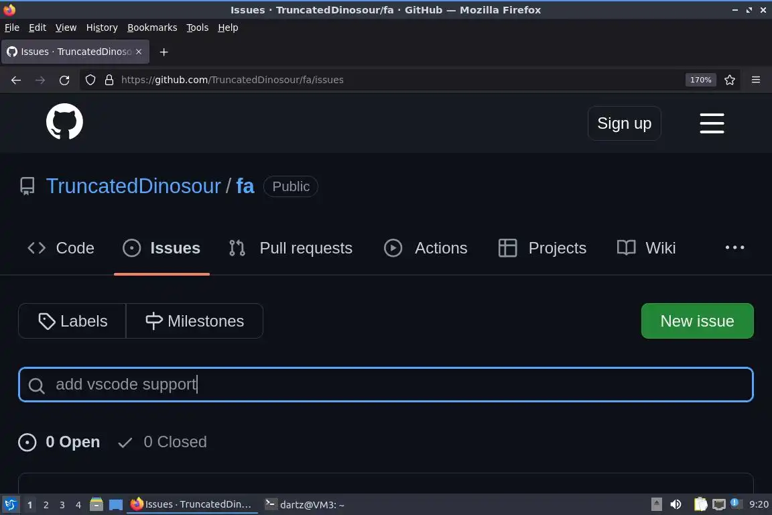Bookmark this page with the star icon
Image resolution: width=772 pixels, height=515 pixels.
click(730, 80)
